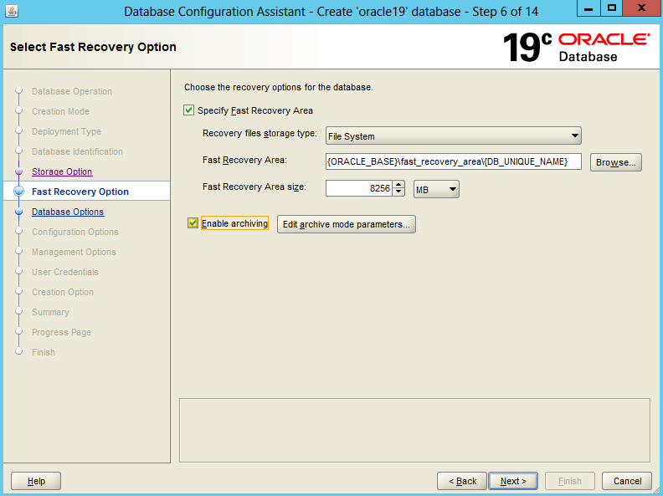Click the User Credentials step label
Screen dimensions: 663x496
click(64, 272)
